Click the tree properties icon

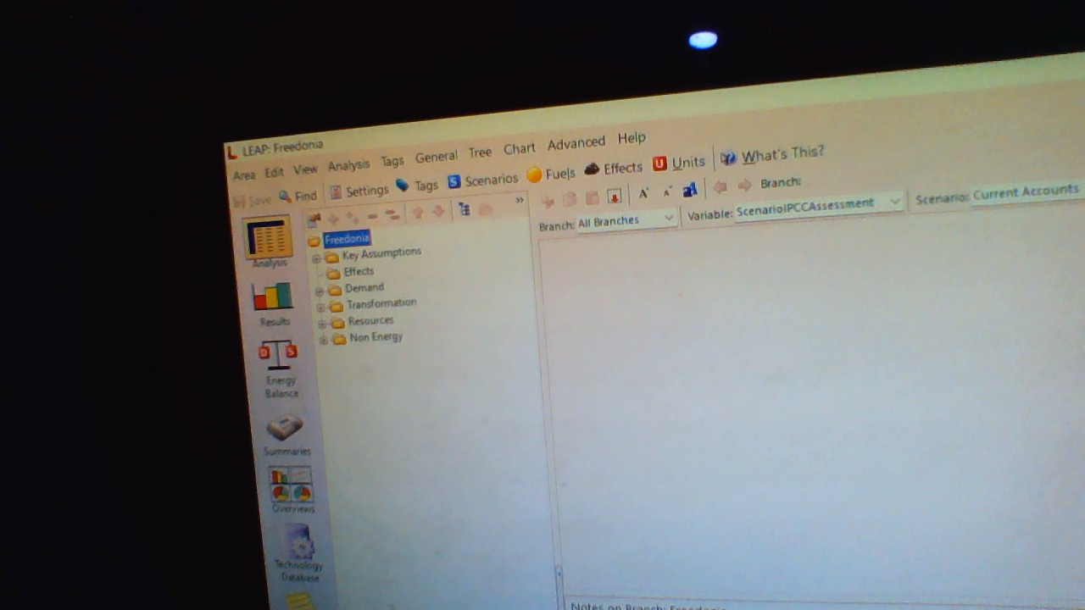tap(314, 219)
